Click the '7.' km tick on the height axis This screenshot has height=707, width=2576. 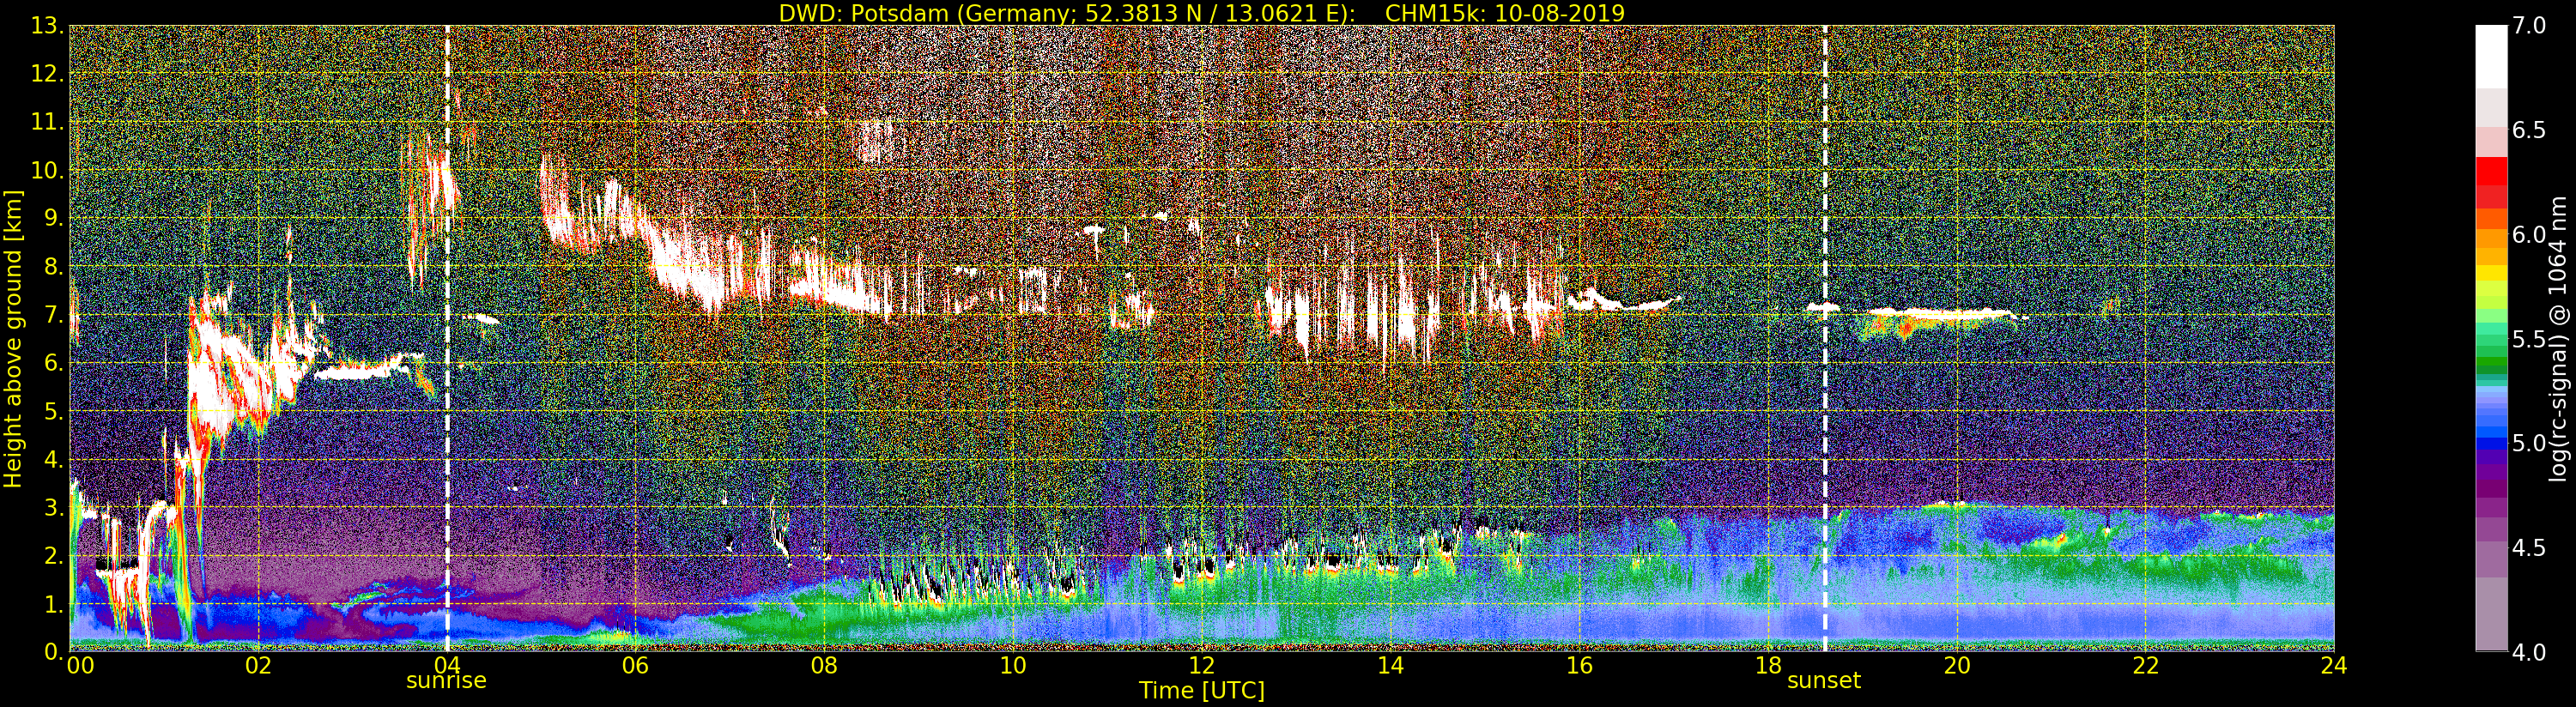pos(52,315)
